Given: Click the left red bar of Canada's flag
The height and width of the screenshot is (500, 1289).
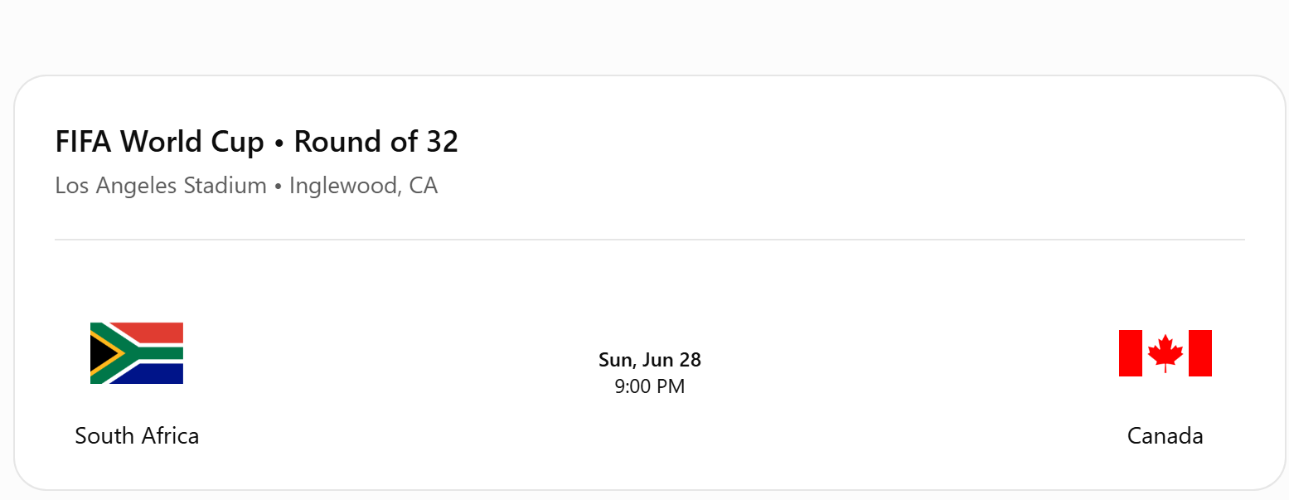Looking at the screenshot, I should 1131,353.
